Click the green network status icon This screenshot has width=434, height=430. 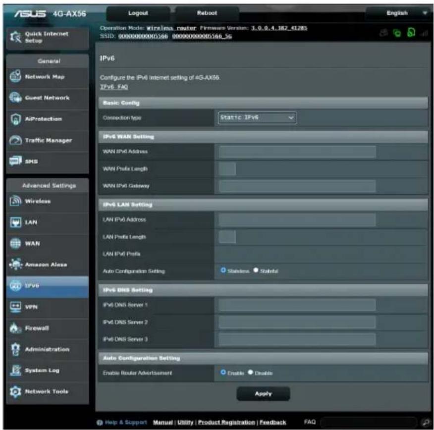[397, 33]
